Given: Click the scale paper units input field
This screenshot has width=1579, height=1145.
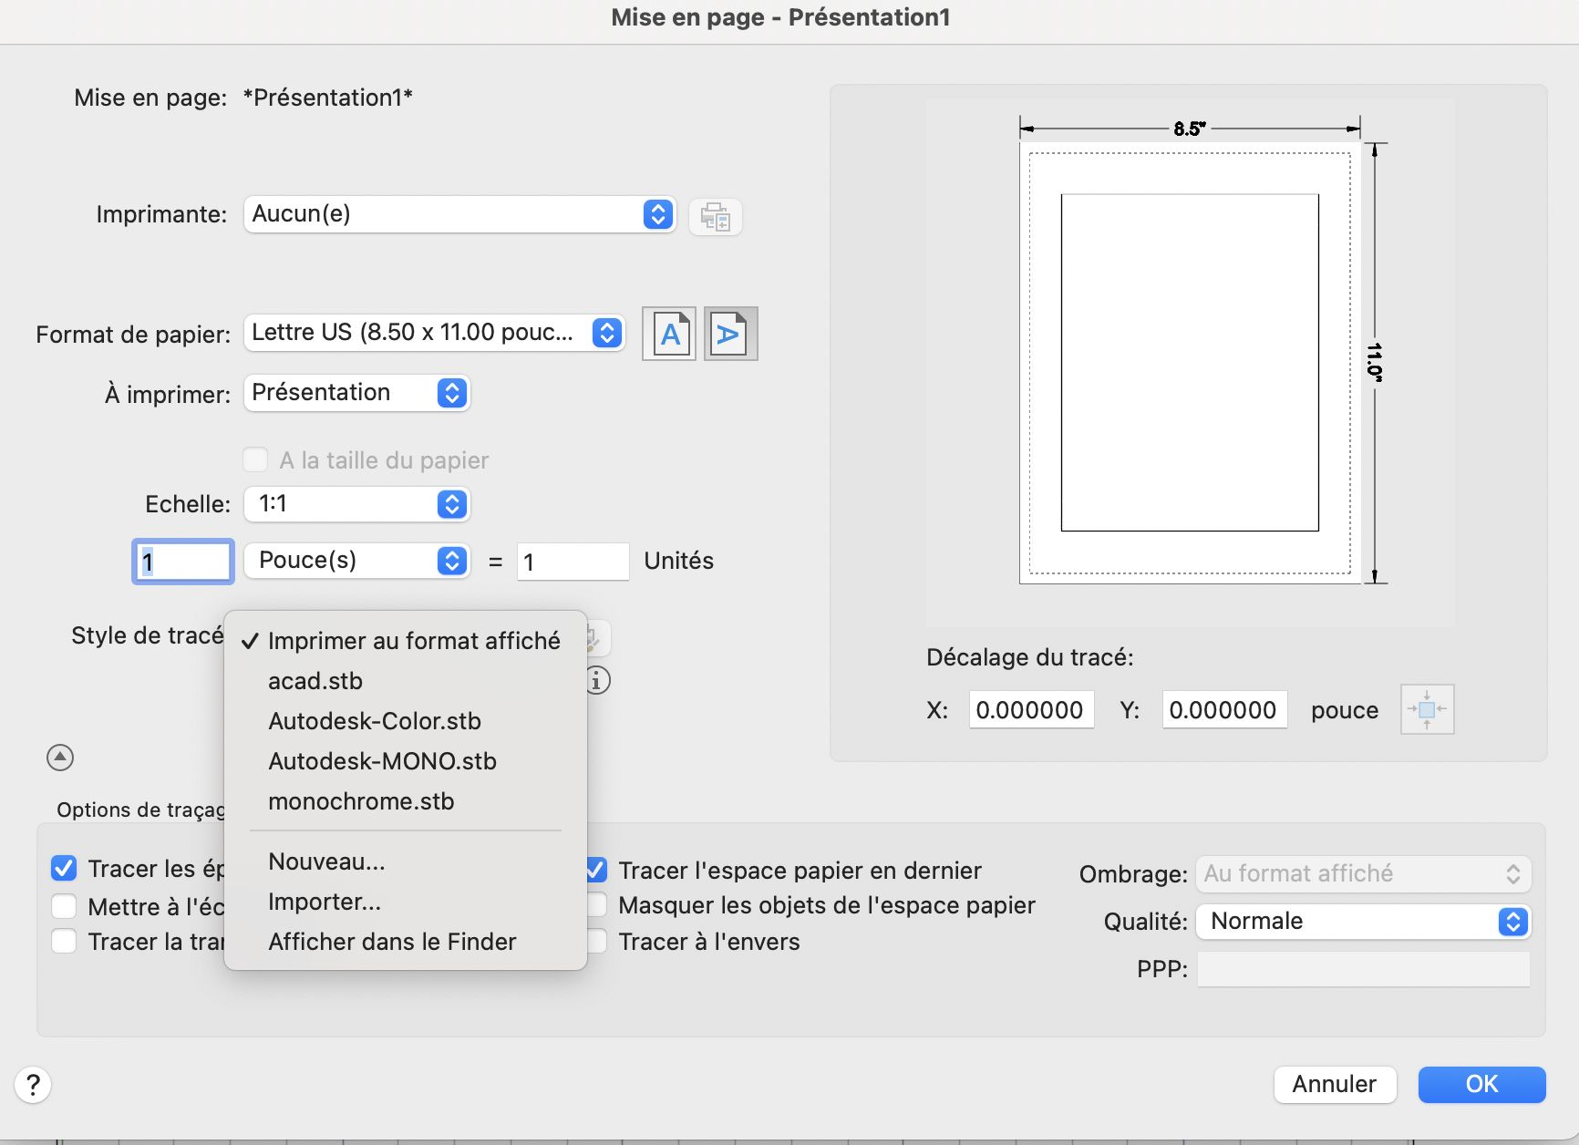Looking at the screenshot, I should (x=183, y=562).
